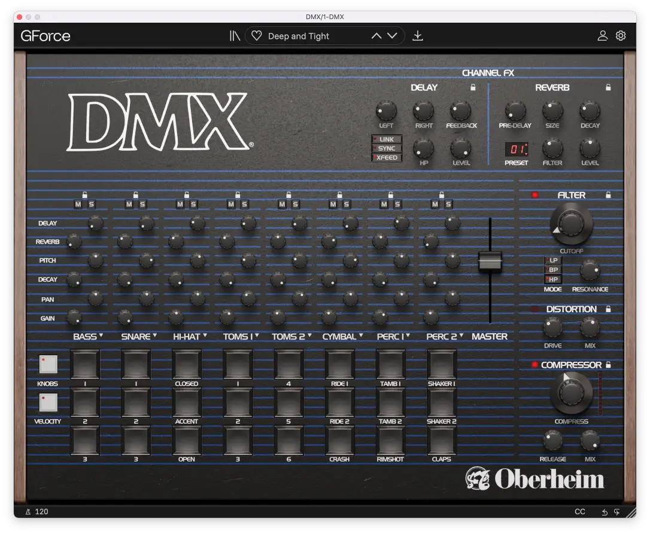Toggle the COMPRESSOR power LED
The height and width of the screenshot is (534, 650).
click(x=534, y=365)
